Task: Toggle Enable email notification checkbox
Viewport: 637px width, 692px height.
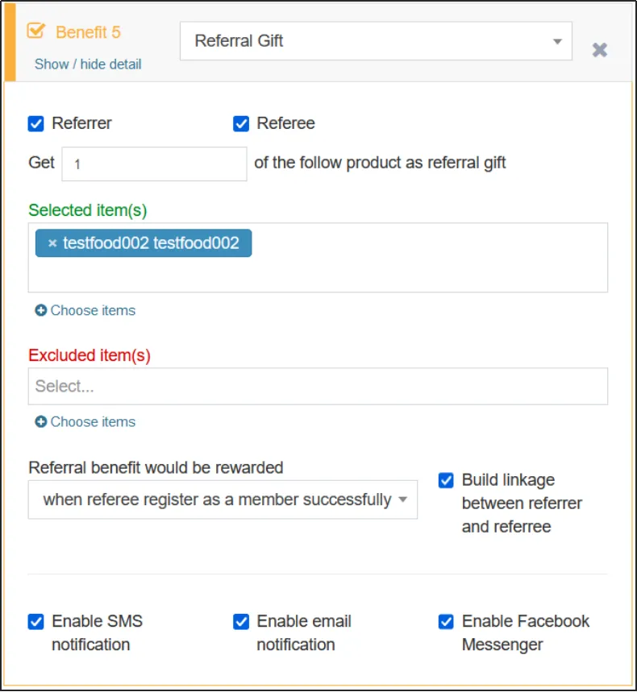Action: (240, 621)
